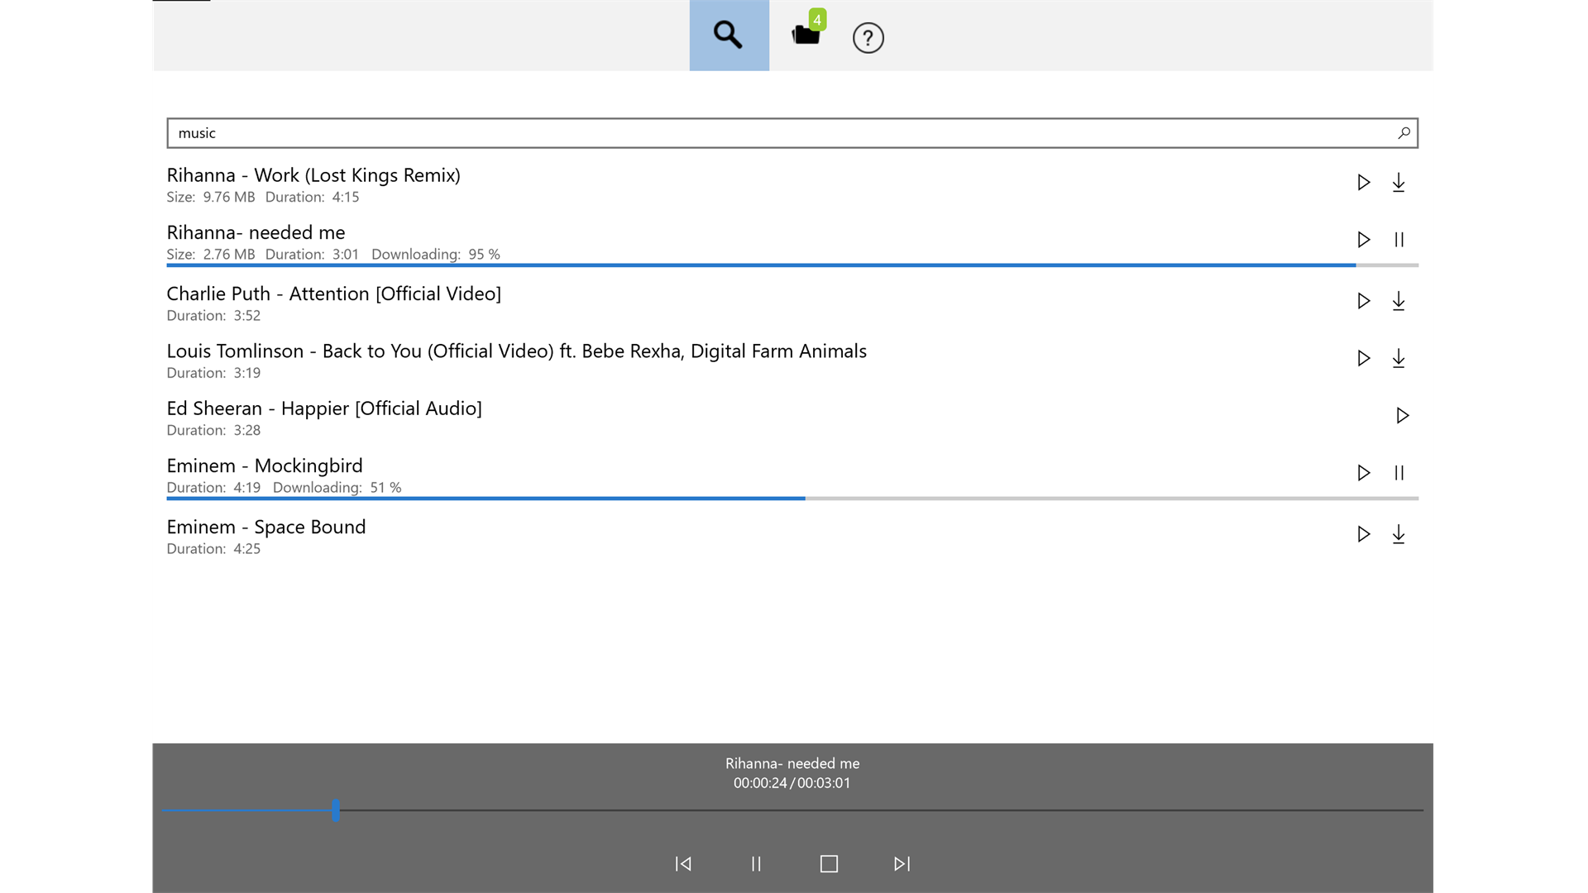The width and height of the screenshot is (1588, 893).
Task: Pause the currently playing song
Action: 756,864
